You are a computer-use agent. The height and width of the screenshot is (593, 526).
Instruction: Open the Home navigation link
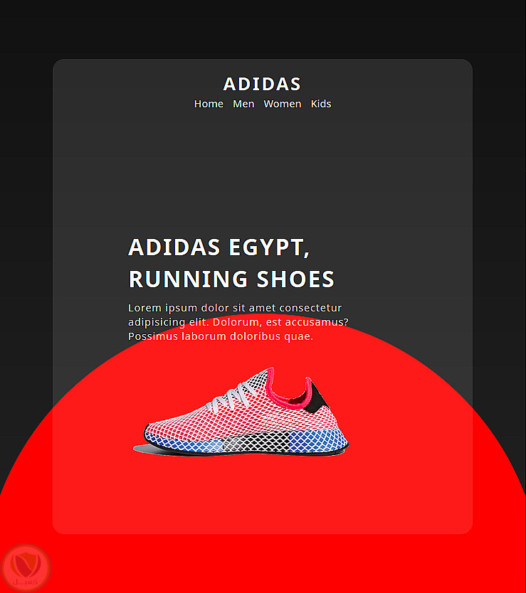click(x=209, y=104)
